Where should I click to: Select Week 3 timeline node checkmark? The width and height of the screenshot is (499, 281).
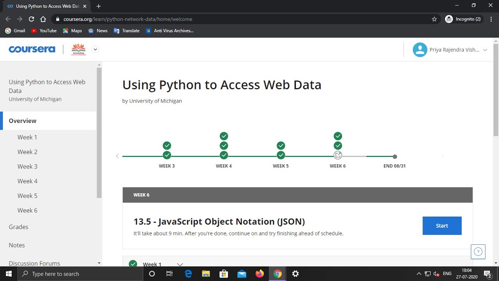[167, 155]
